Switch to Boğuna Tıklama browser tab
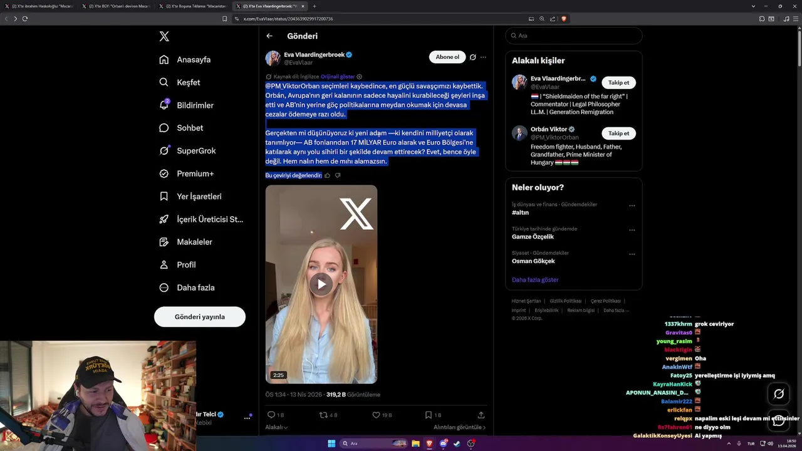802x451 pixels. tap(194, 6)
